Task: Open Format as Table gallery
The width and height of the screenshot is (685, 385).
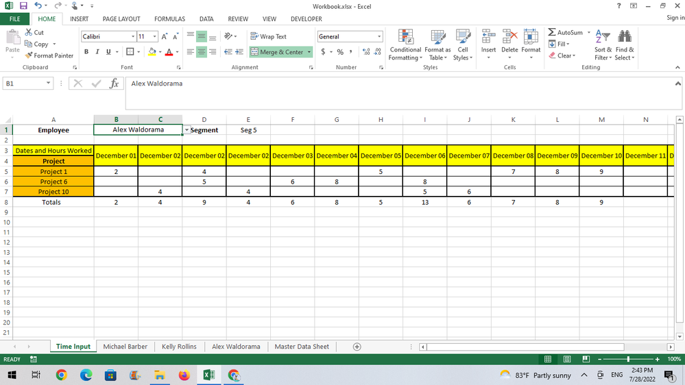Action: tap(437, 45)
